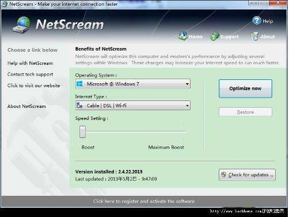Click the Restore button

point(245,112)
